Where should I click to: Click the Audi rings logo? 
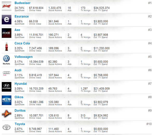[x=6, y=73]
